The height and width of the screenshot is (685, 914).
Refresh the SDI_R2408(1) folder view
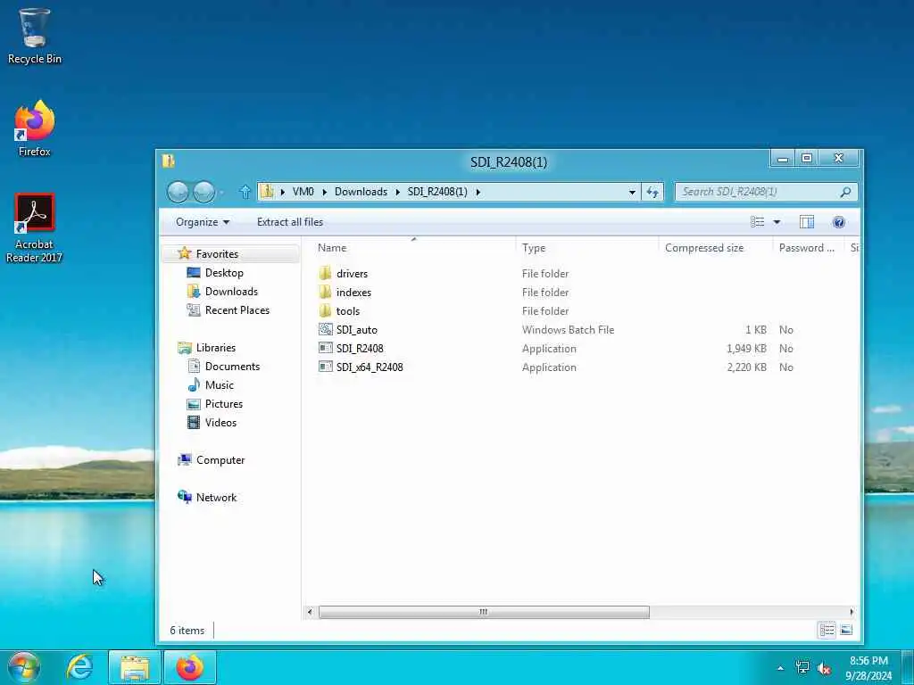pyautogui.click(x=652, y=192)
